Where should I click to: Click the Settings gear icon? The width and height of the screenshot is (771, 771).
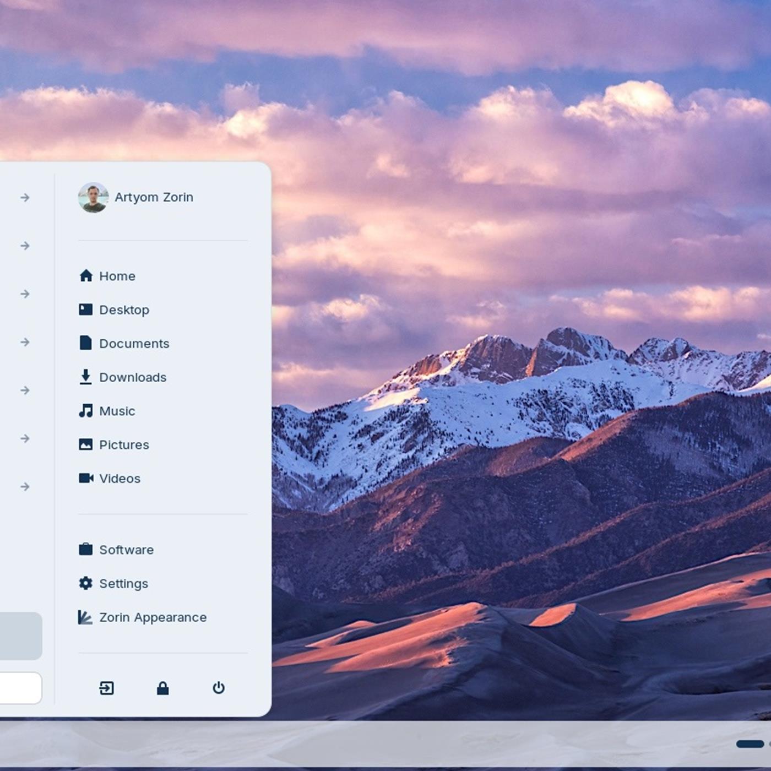pos(86,583)
